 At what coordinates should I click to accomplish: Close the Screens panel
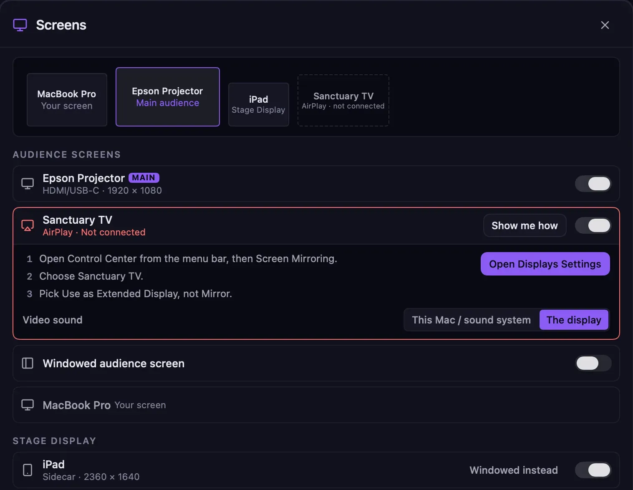(x=605, y=25)
